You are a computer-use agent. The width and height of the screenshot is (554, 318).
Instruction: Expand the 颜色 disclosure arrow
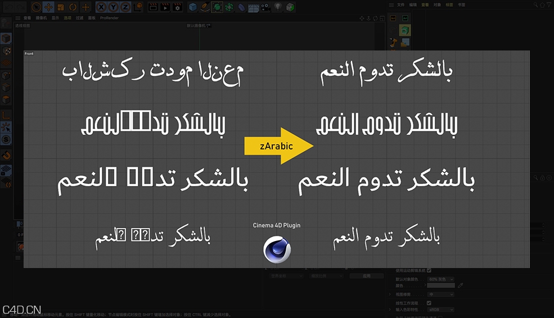pyautogui.click(x=425, y=285)
